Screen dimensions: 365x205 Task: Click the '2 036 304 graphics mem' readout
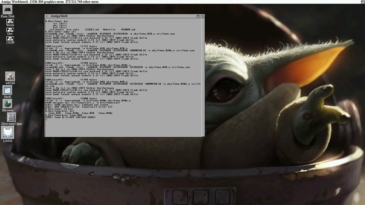[46, 2]
